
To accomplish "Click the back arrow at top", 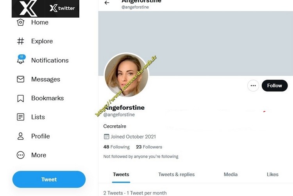I will [x=107, y=3].
